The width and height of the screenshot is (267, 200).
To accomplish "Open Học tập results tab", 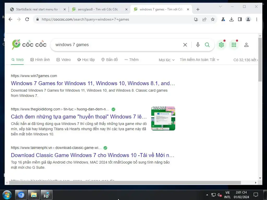I will (86, 60).
